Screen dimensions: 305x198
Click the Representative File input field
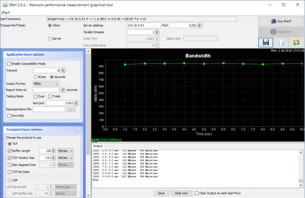coord(49,109)
